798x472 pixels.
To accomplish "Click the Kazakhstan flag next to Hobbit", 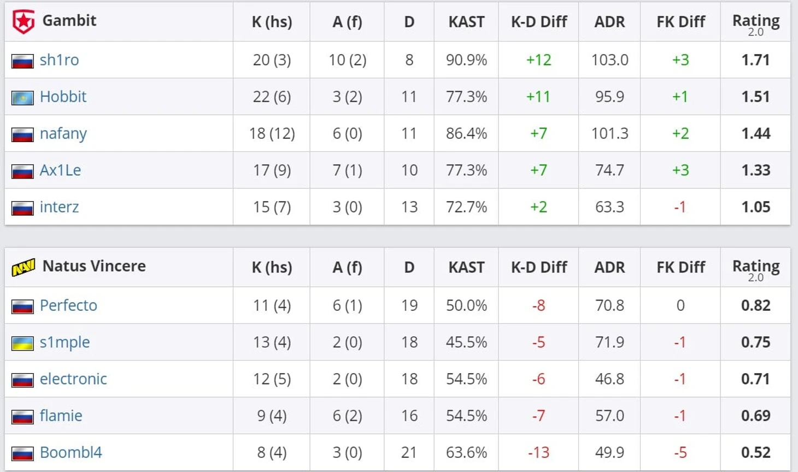I will (x=22, y=98).
